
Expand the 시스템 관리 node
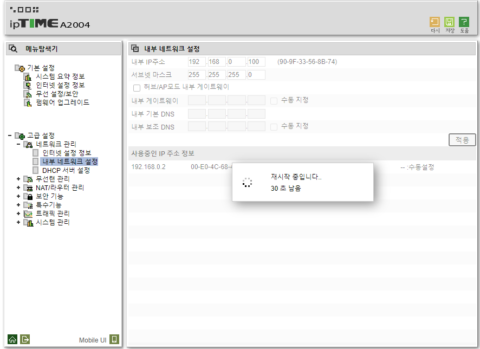[18, 222]
